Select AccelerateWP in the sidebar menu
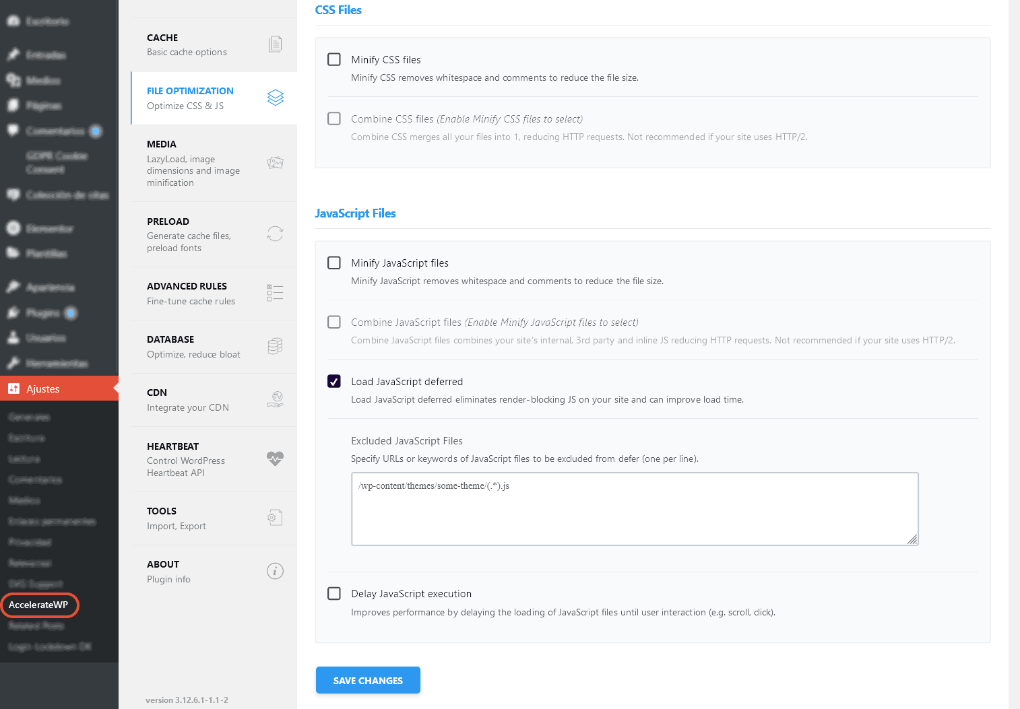Viewport: 1020px width, 709px height. coord(39,605)
